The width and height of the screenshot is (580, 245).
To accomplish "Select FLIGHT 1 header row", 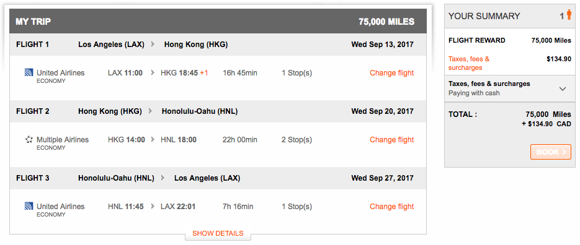I will [x=218, y=45].
